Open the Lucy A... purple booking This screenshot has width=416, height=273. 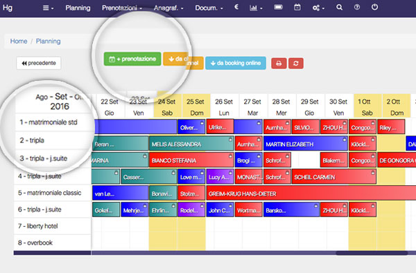tap(220, 177)
